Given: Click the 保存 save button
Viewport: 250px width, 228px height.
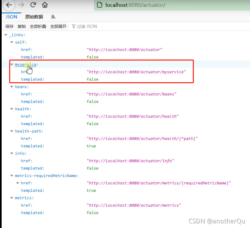Looking at the screenshot, I should point(10,26).
